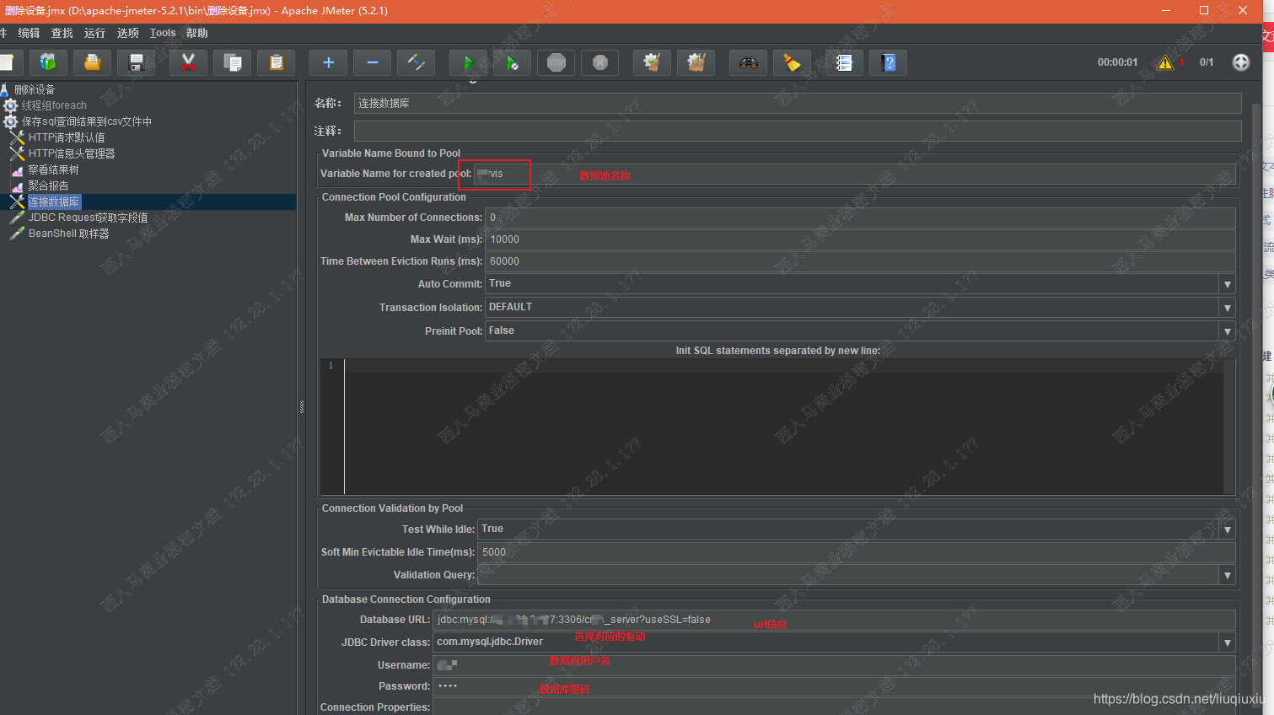1274x715 pixels.
Task: Click the Connection Properties field
Action: [x=834, y=707]
